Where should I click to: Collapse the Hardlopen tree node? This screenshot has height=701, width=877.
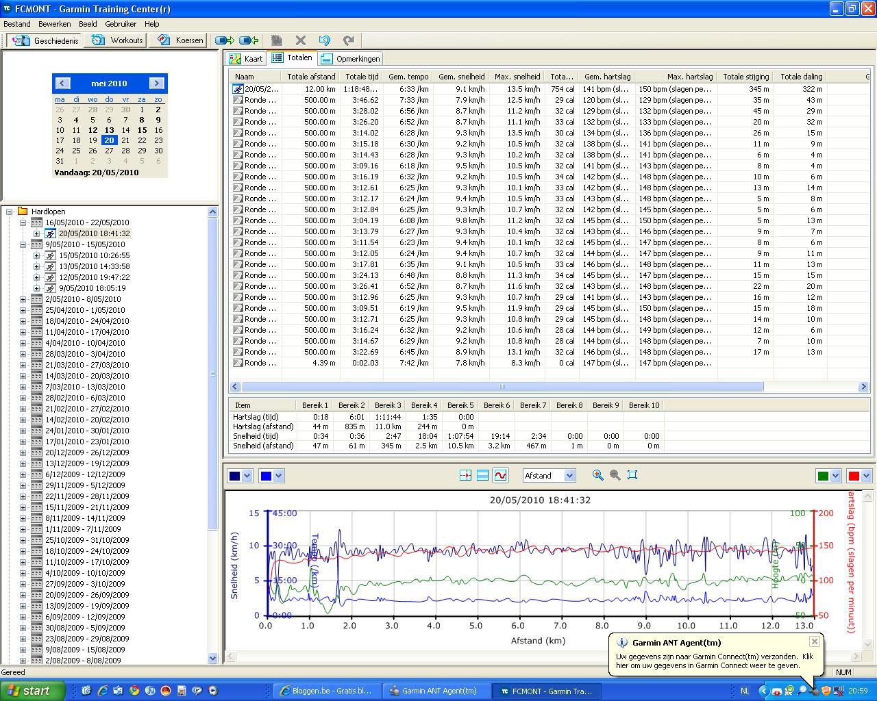click(x=10, y=212)
